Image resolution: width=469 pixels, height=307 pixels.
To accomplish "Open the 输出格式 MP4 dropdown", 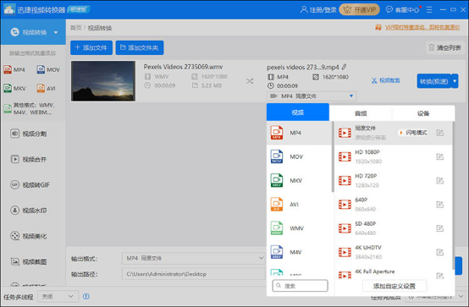I will 194,258.
